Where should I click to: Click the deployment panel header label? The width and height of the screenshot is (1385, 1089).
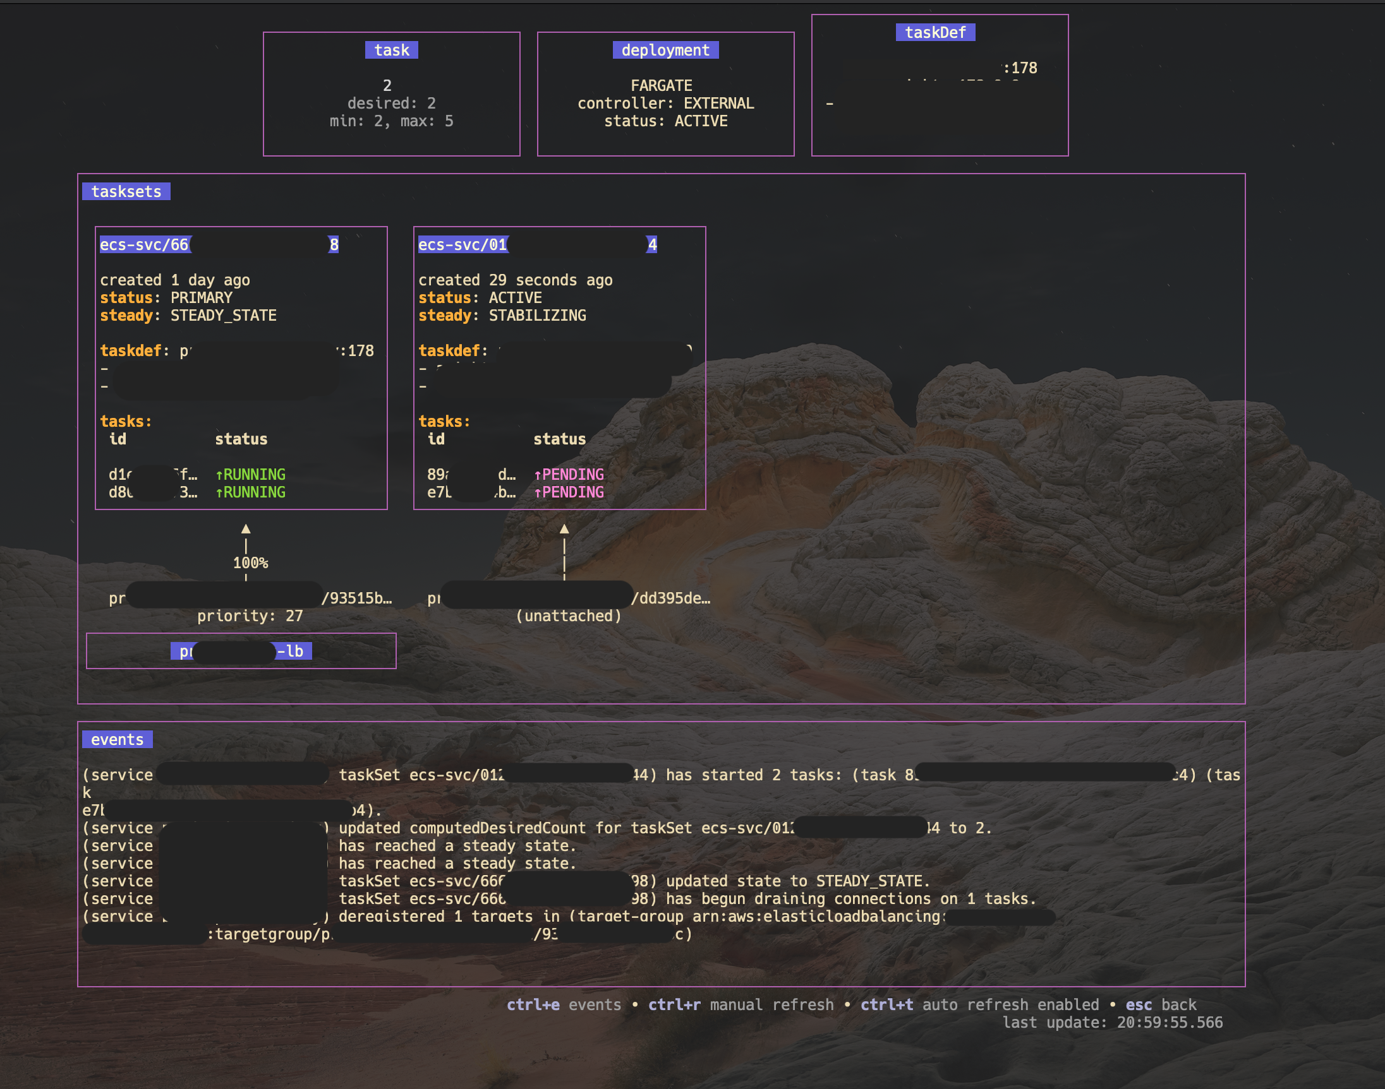point(665,50)
